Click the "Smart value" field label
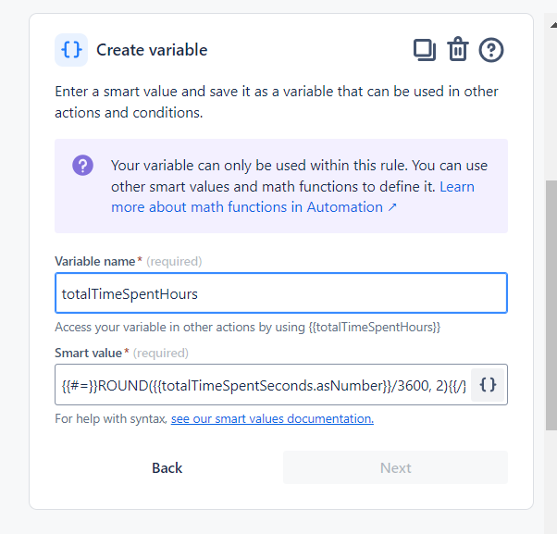557x534 pixels. point(88,353)
